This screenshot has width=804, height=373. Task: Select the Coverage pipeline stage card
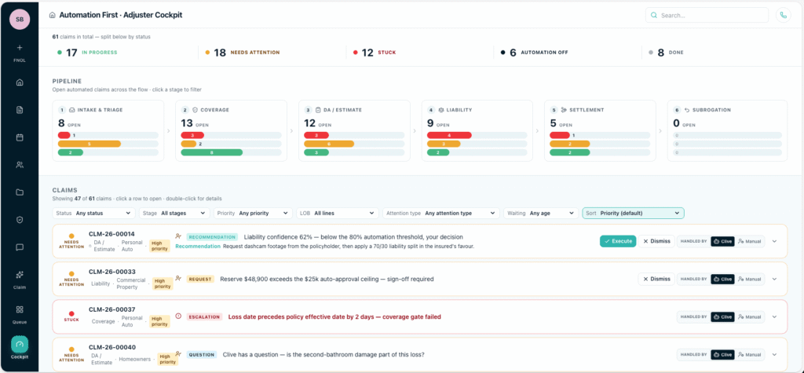tap(232, 131)
